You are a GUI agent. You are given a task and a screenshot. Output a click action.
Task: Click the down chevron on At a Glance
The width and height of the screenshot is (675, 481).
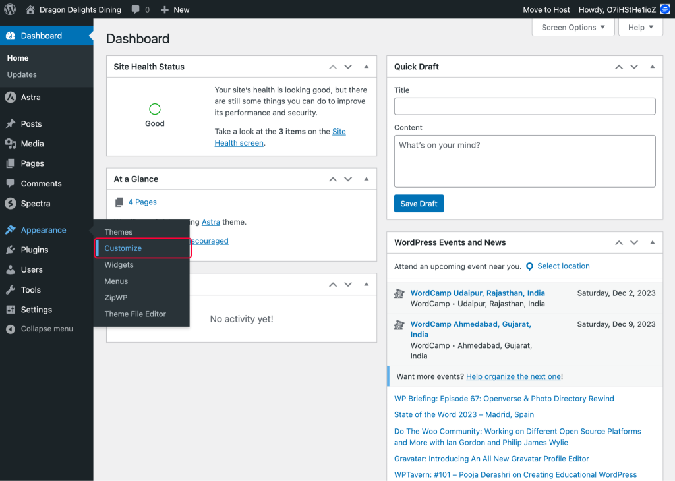(348, 179)
